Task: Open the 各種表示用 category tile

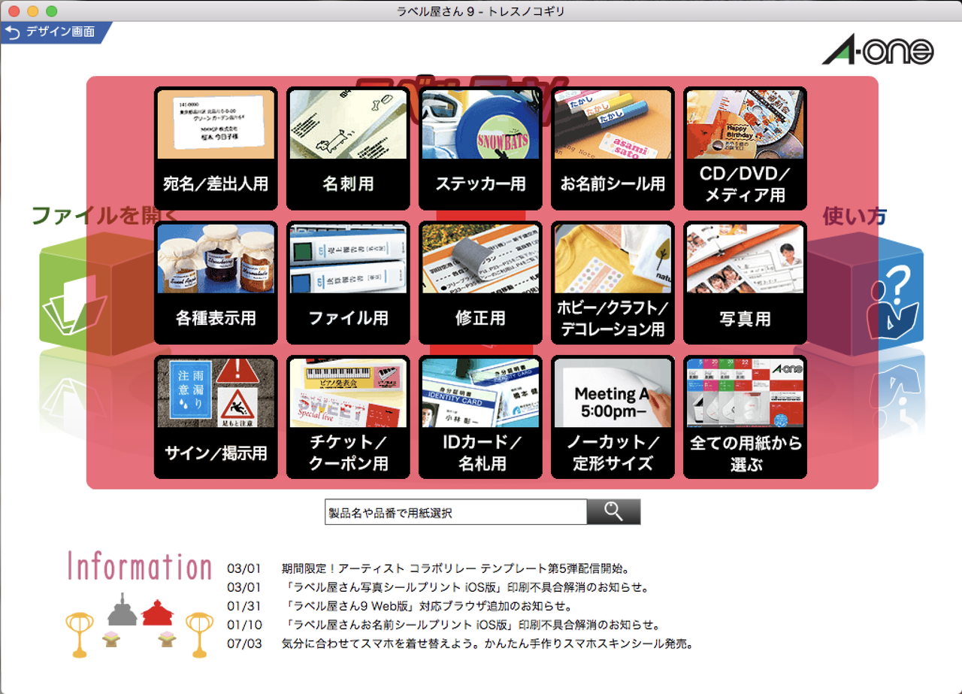Action: [x=216, y=283]
